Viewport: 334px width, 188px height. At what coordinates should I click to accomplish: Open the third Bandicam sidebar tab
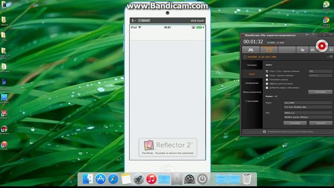point(252,83)
